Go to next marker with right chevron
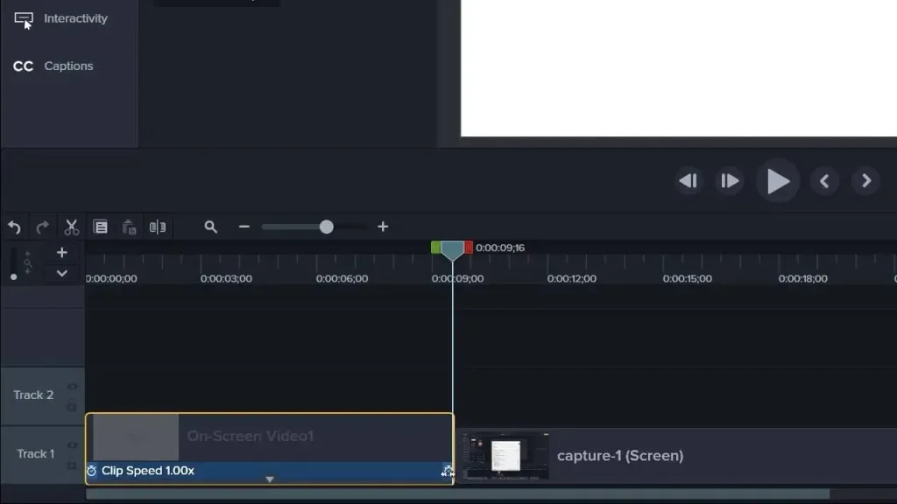 pos(866,181)
